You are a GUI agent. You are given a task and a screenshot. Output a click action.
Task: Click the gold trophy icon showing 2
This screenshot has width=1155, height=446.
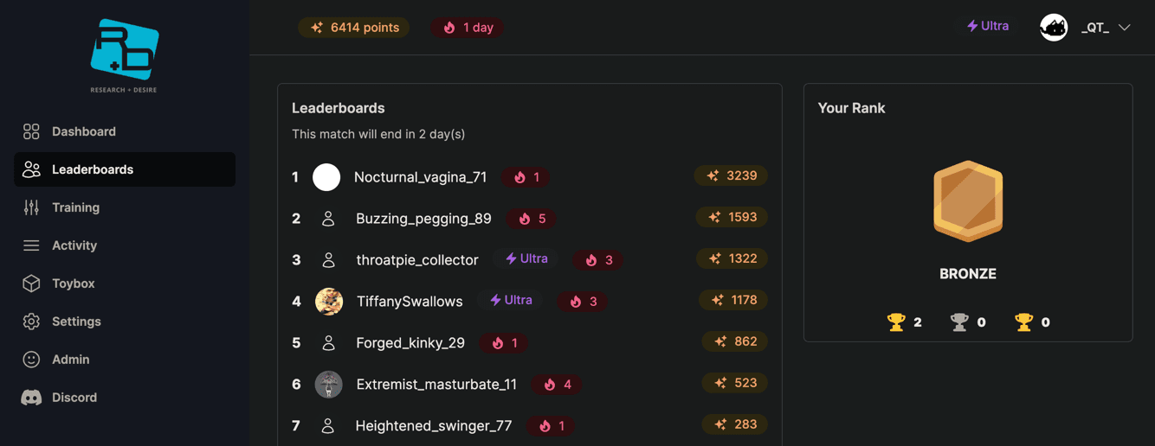pos(896,322)
